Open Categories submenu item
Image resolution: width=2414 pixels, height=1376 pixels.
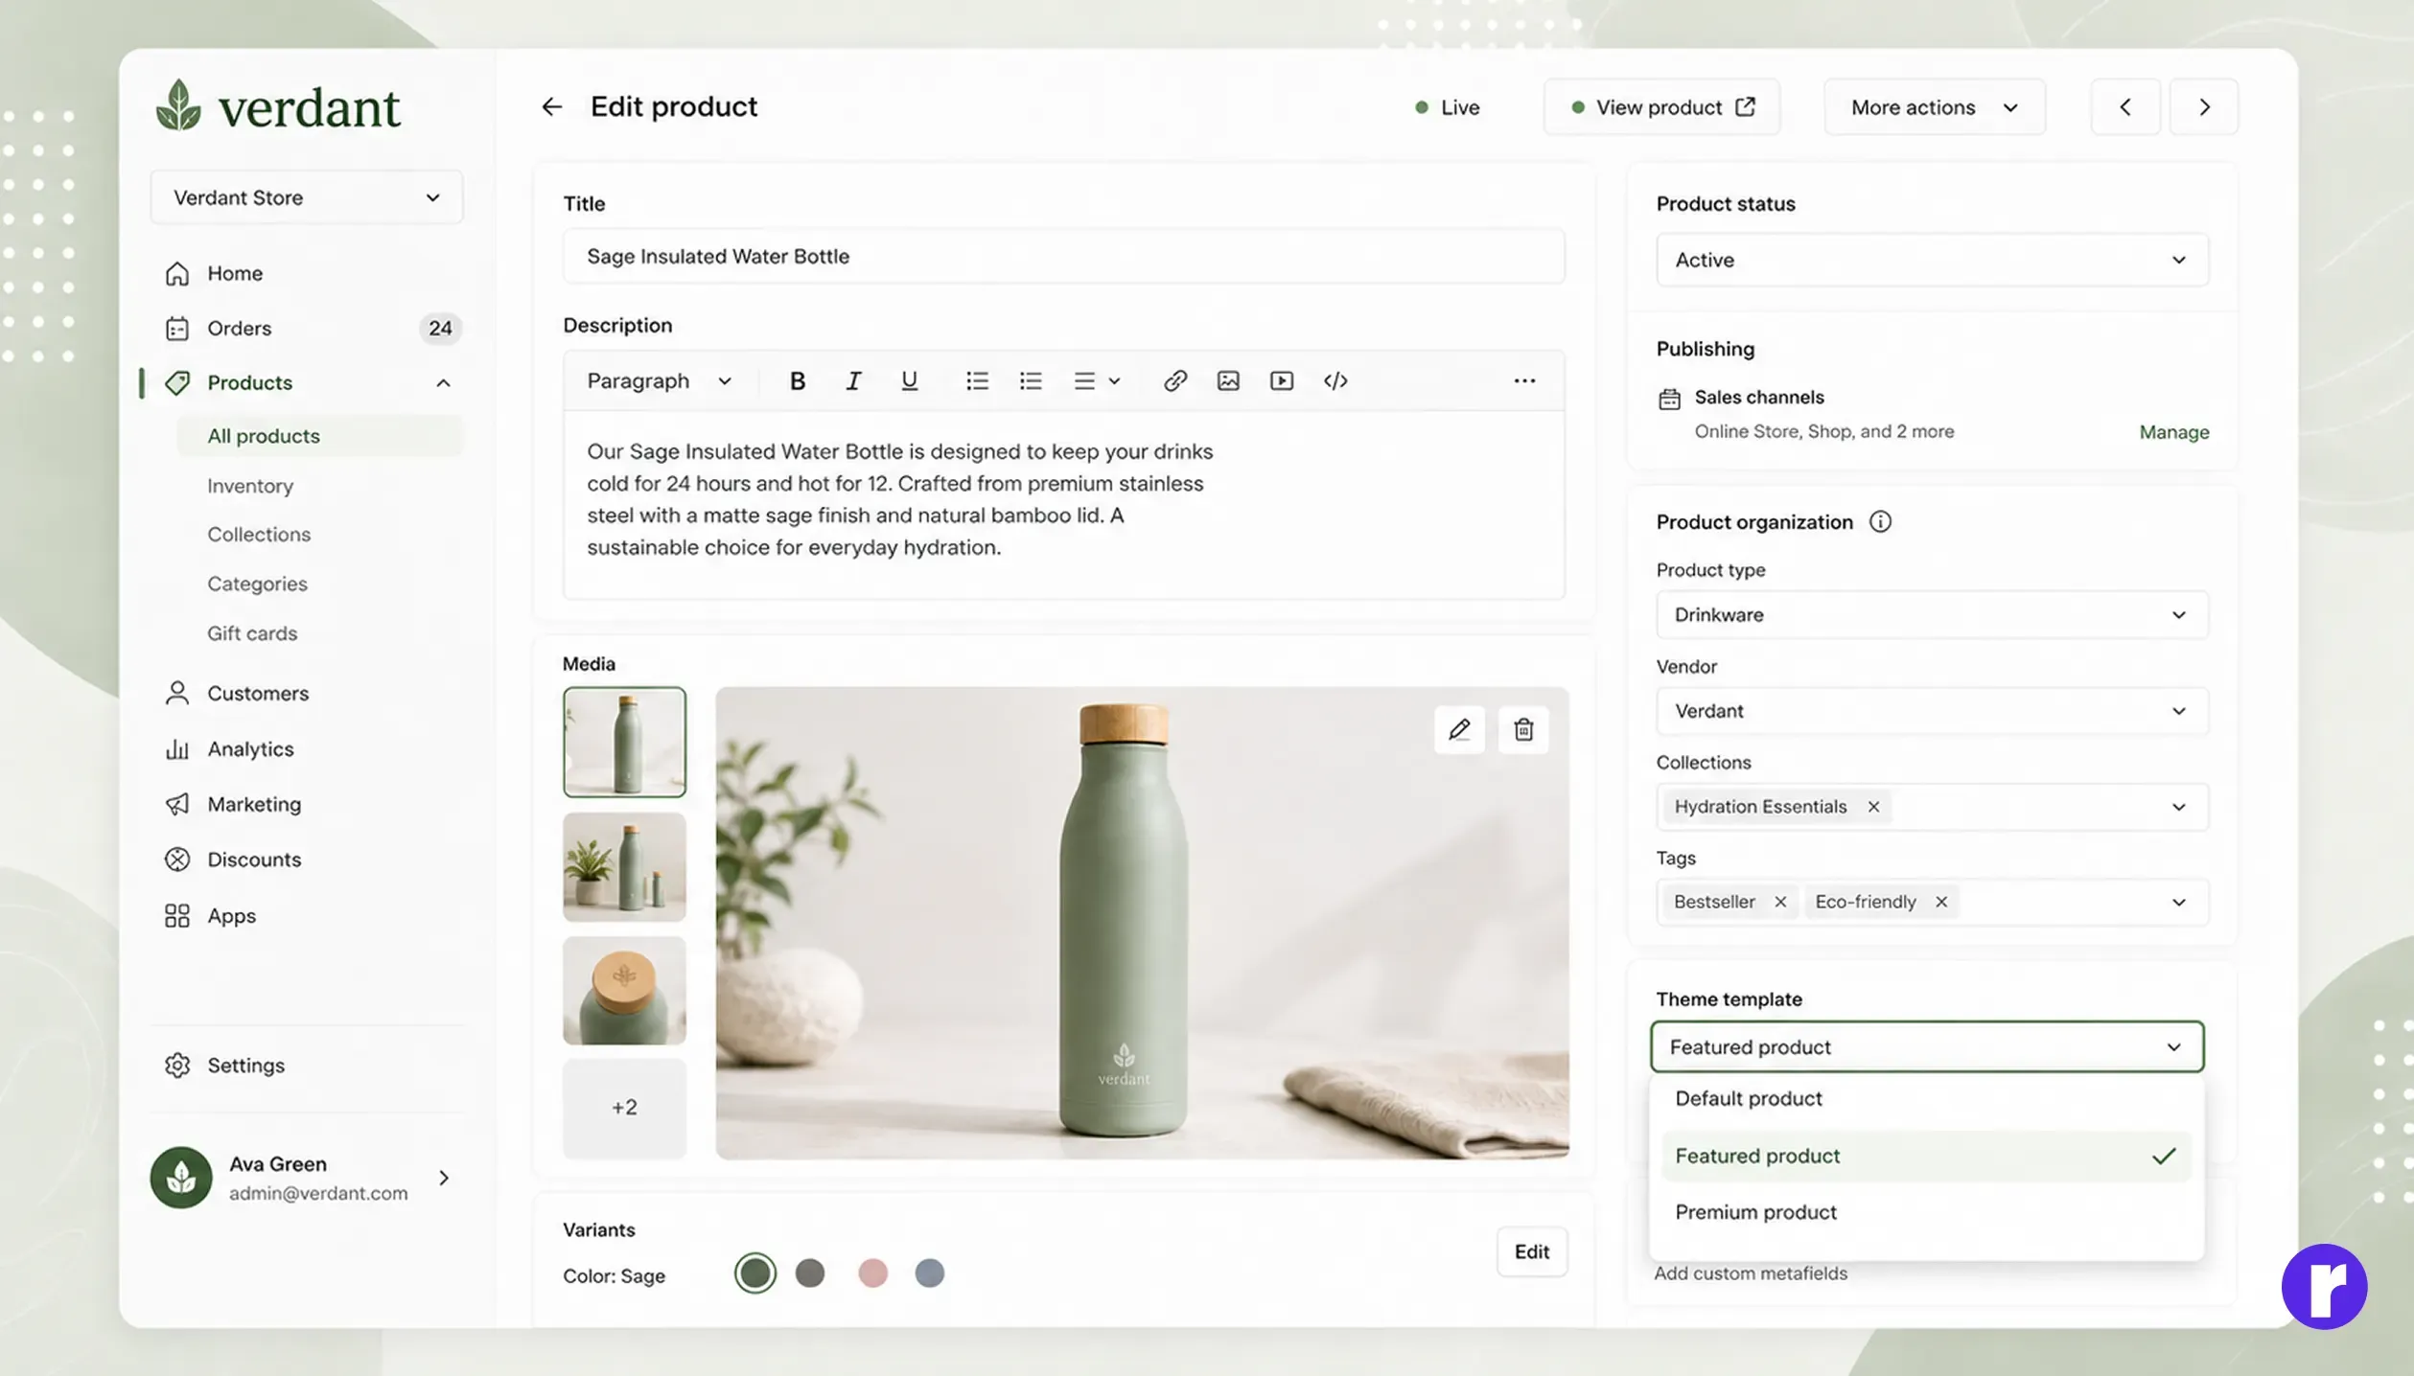(257, 584)
